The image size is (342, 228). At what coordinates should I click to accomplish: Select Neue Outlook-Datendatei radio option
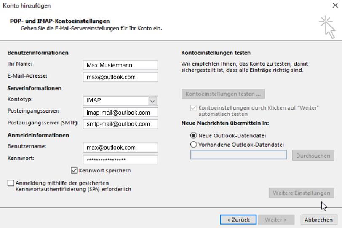pos(193,135)
